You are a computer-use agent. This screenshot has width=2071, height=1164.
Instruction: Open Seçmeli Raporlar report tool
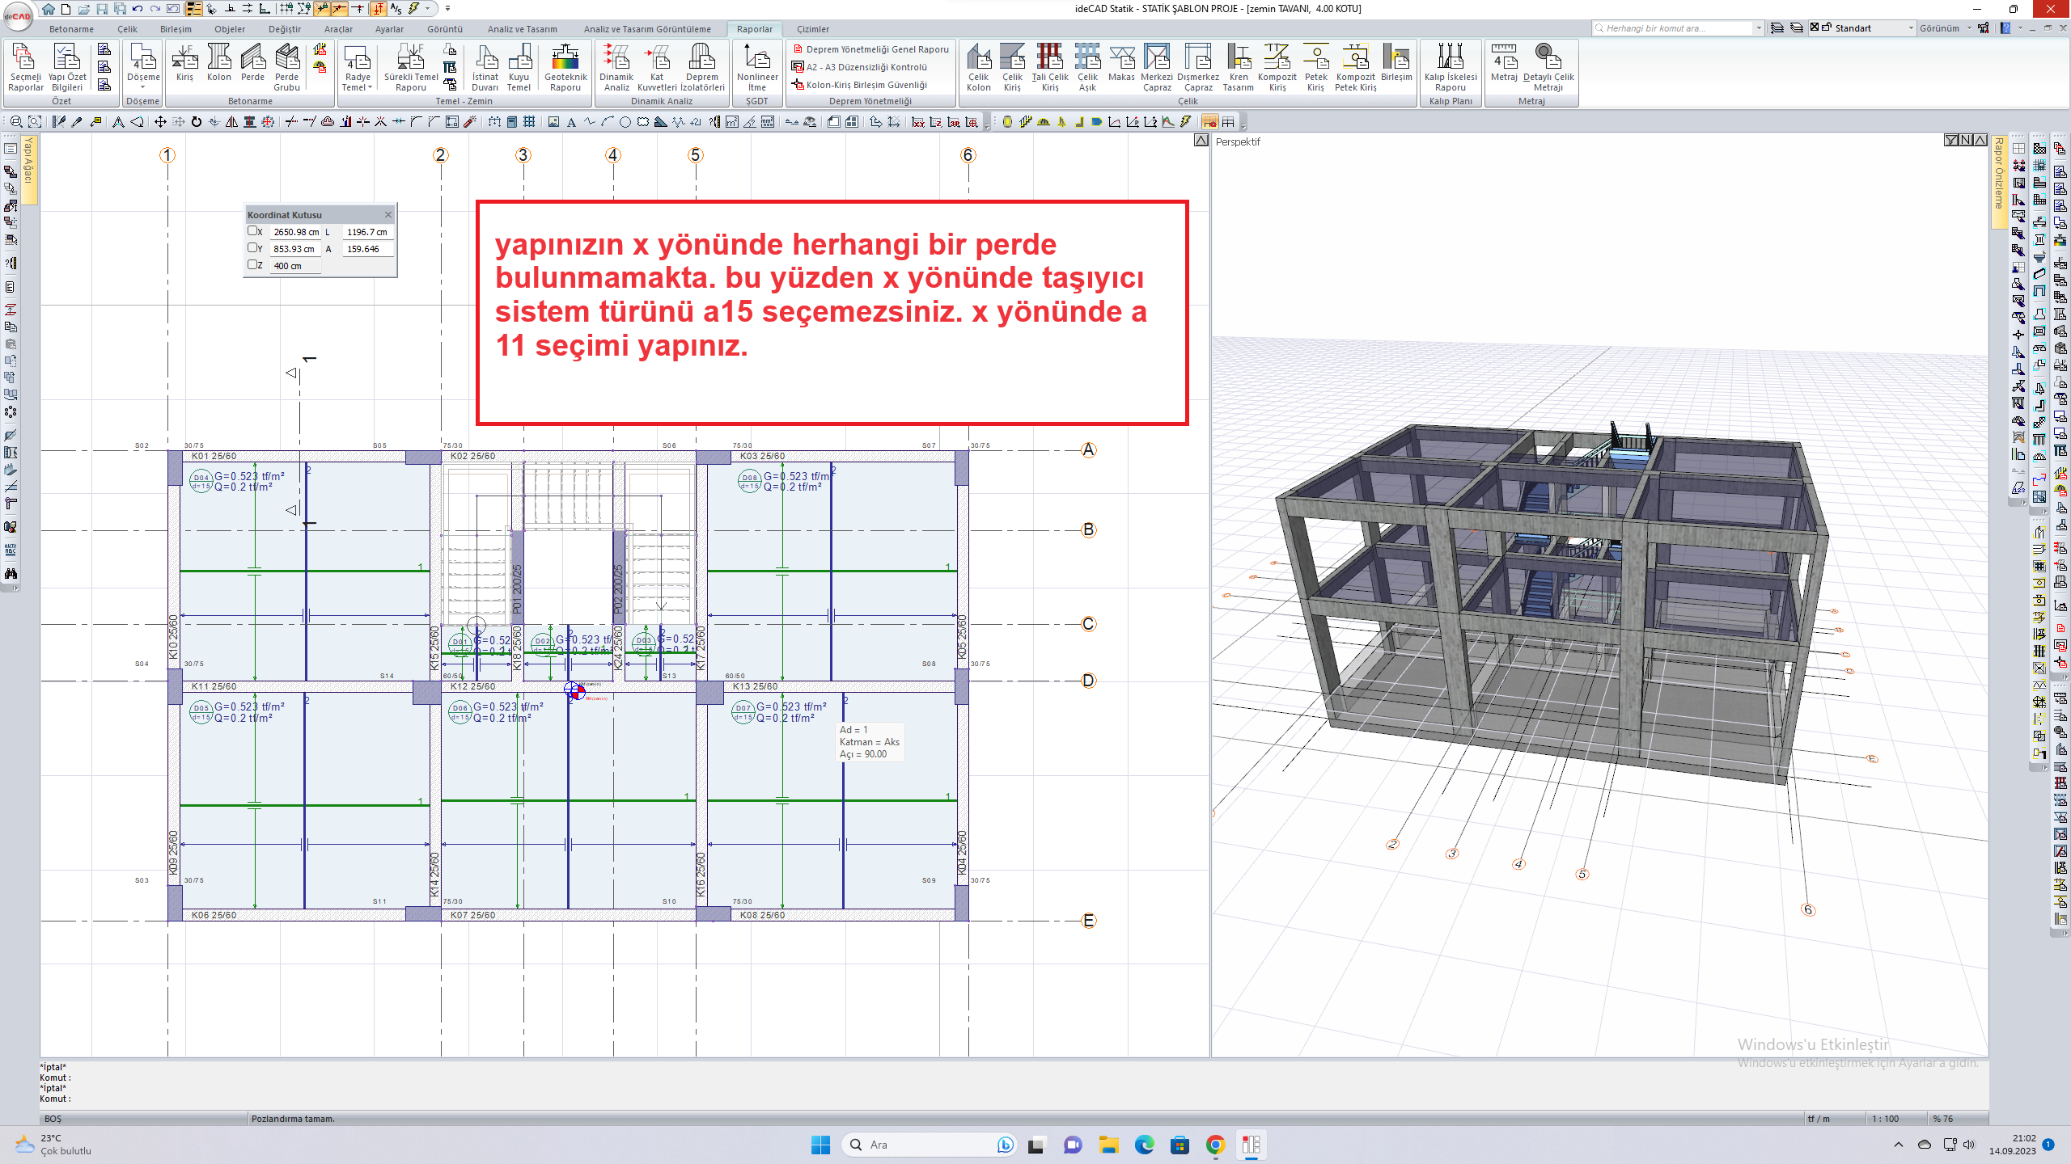[25, 67]
